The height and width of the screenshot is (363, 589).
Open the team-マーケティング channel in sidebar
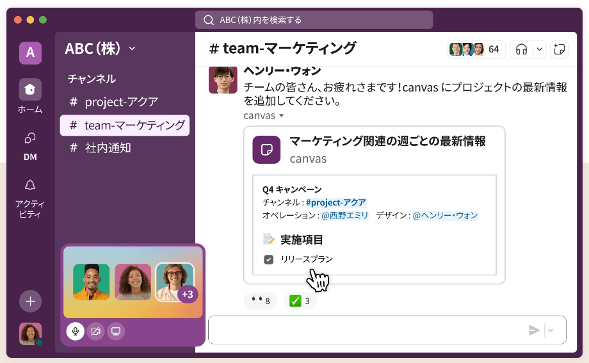click(x=125, y=125)
